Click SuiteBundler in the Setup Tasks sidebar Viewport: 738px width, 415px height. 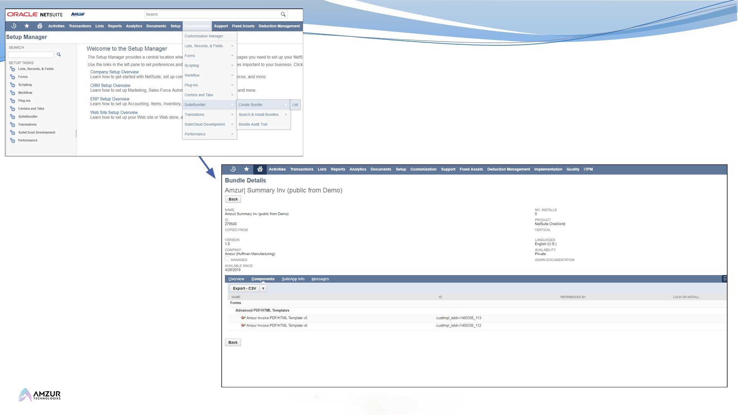[28, 117]
